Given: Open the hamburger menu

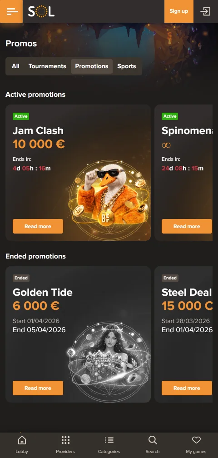Looking at the screenshot, I should (x=11, y=11).
